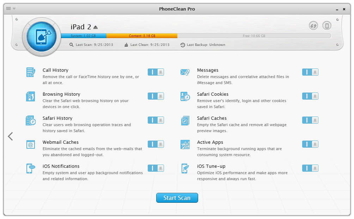Click the Content segment of storage bar
354x219 pixels.
(142, 36)
